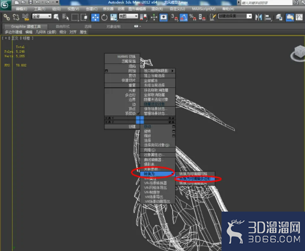
Task: Click the keyword search input field
Action: tap(267, 3)
